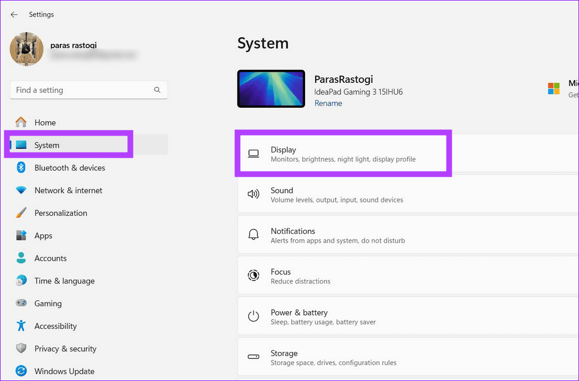Open the Display settings row
The image size is (579, 381).
343,154
